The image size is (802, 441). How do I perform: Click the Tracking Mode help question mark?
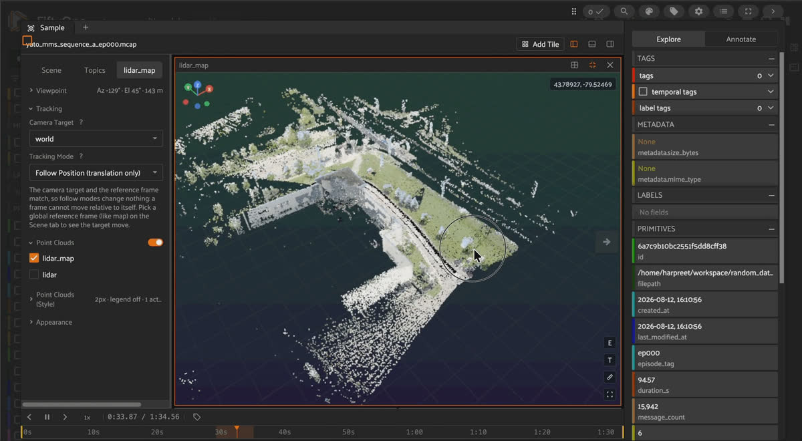pos(82,156)
